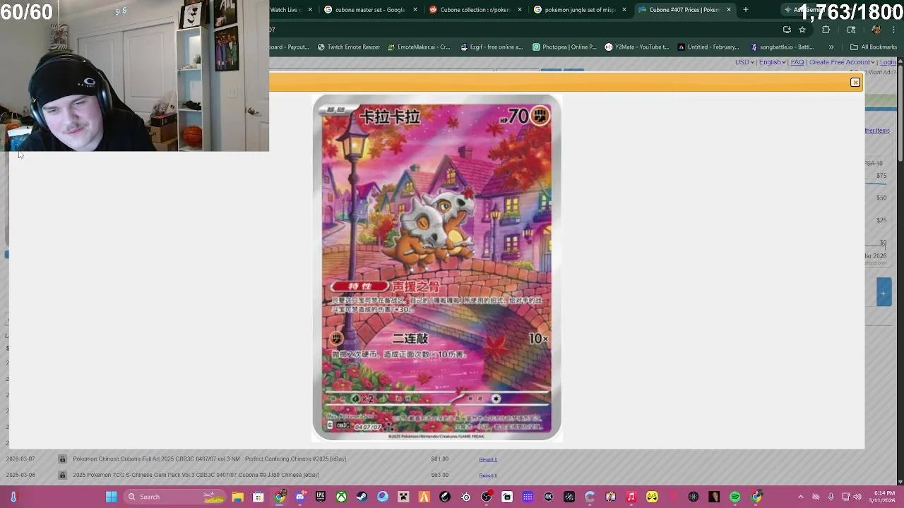Viewport: 904px width, 508px height.
Task: Click the install app icon in address bar
Action: (787, 30)
